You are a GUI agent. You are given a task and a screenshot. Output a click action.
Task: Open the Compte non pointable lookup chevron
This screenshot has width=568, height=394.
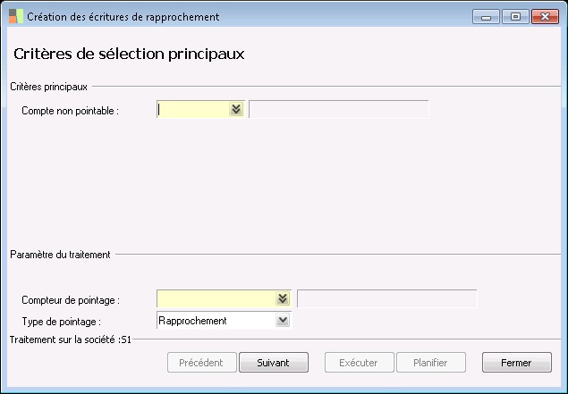[x=236, y=110]
